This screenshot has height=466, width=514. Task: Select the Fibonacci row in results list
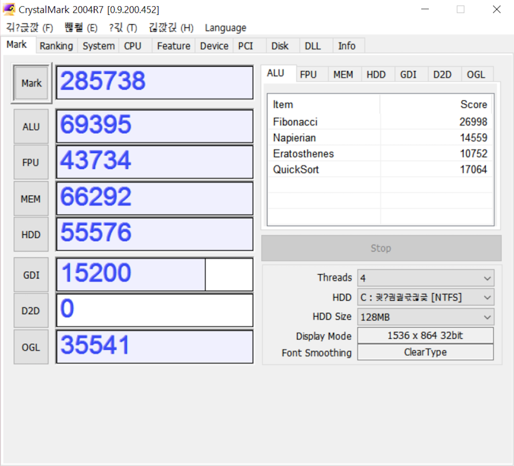(x=380, y=122)
